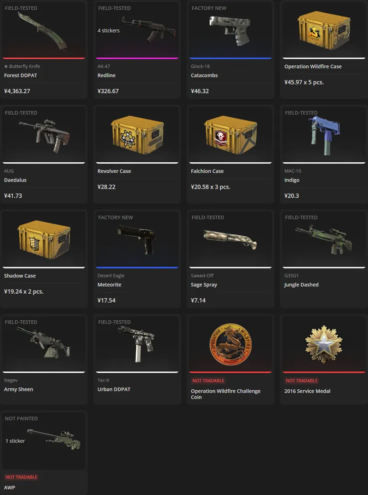
Task: Click the Operation Wildfire Challenge Coin image
Action: click(230, 344)
